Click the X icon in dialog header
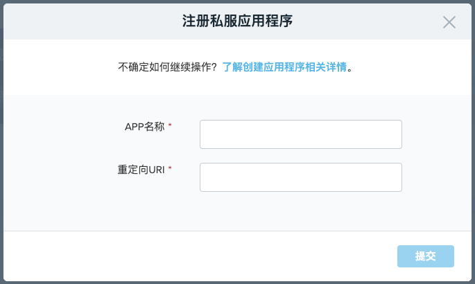The width and height of the screenshot is (475, 284). (x=449, y=22)
